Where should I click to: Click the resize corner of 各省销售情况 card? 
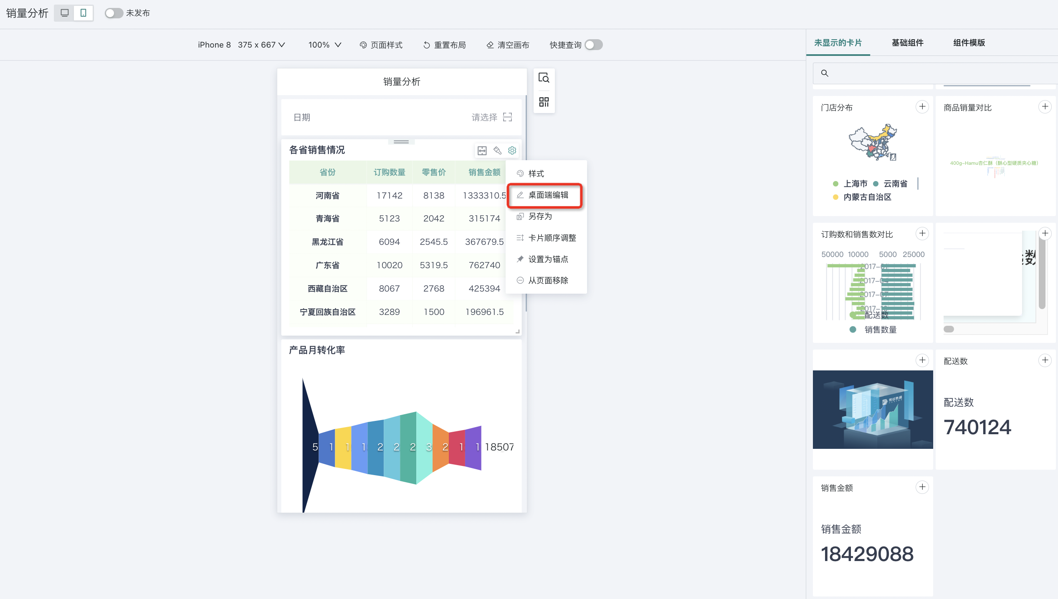click(x=518, y=331)
